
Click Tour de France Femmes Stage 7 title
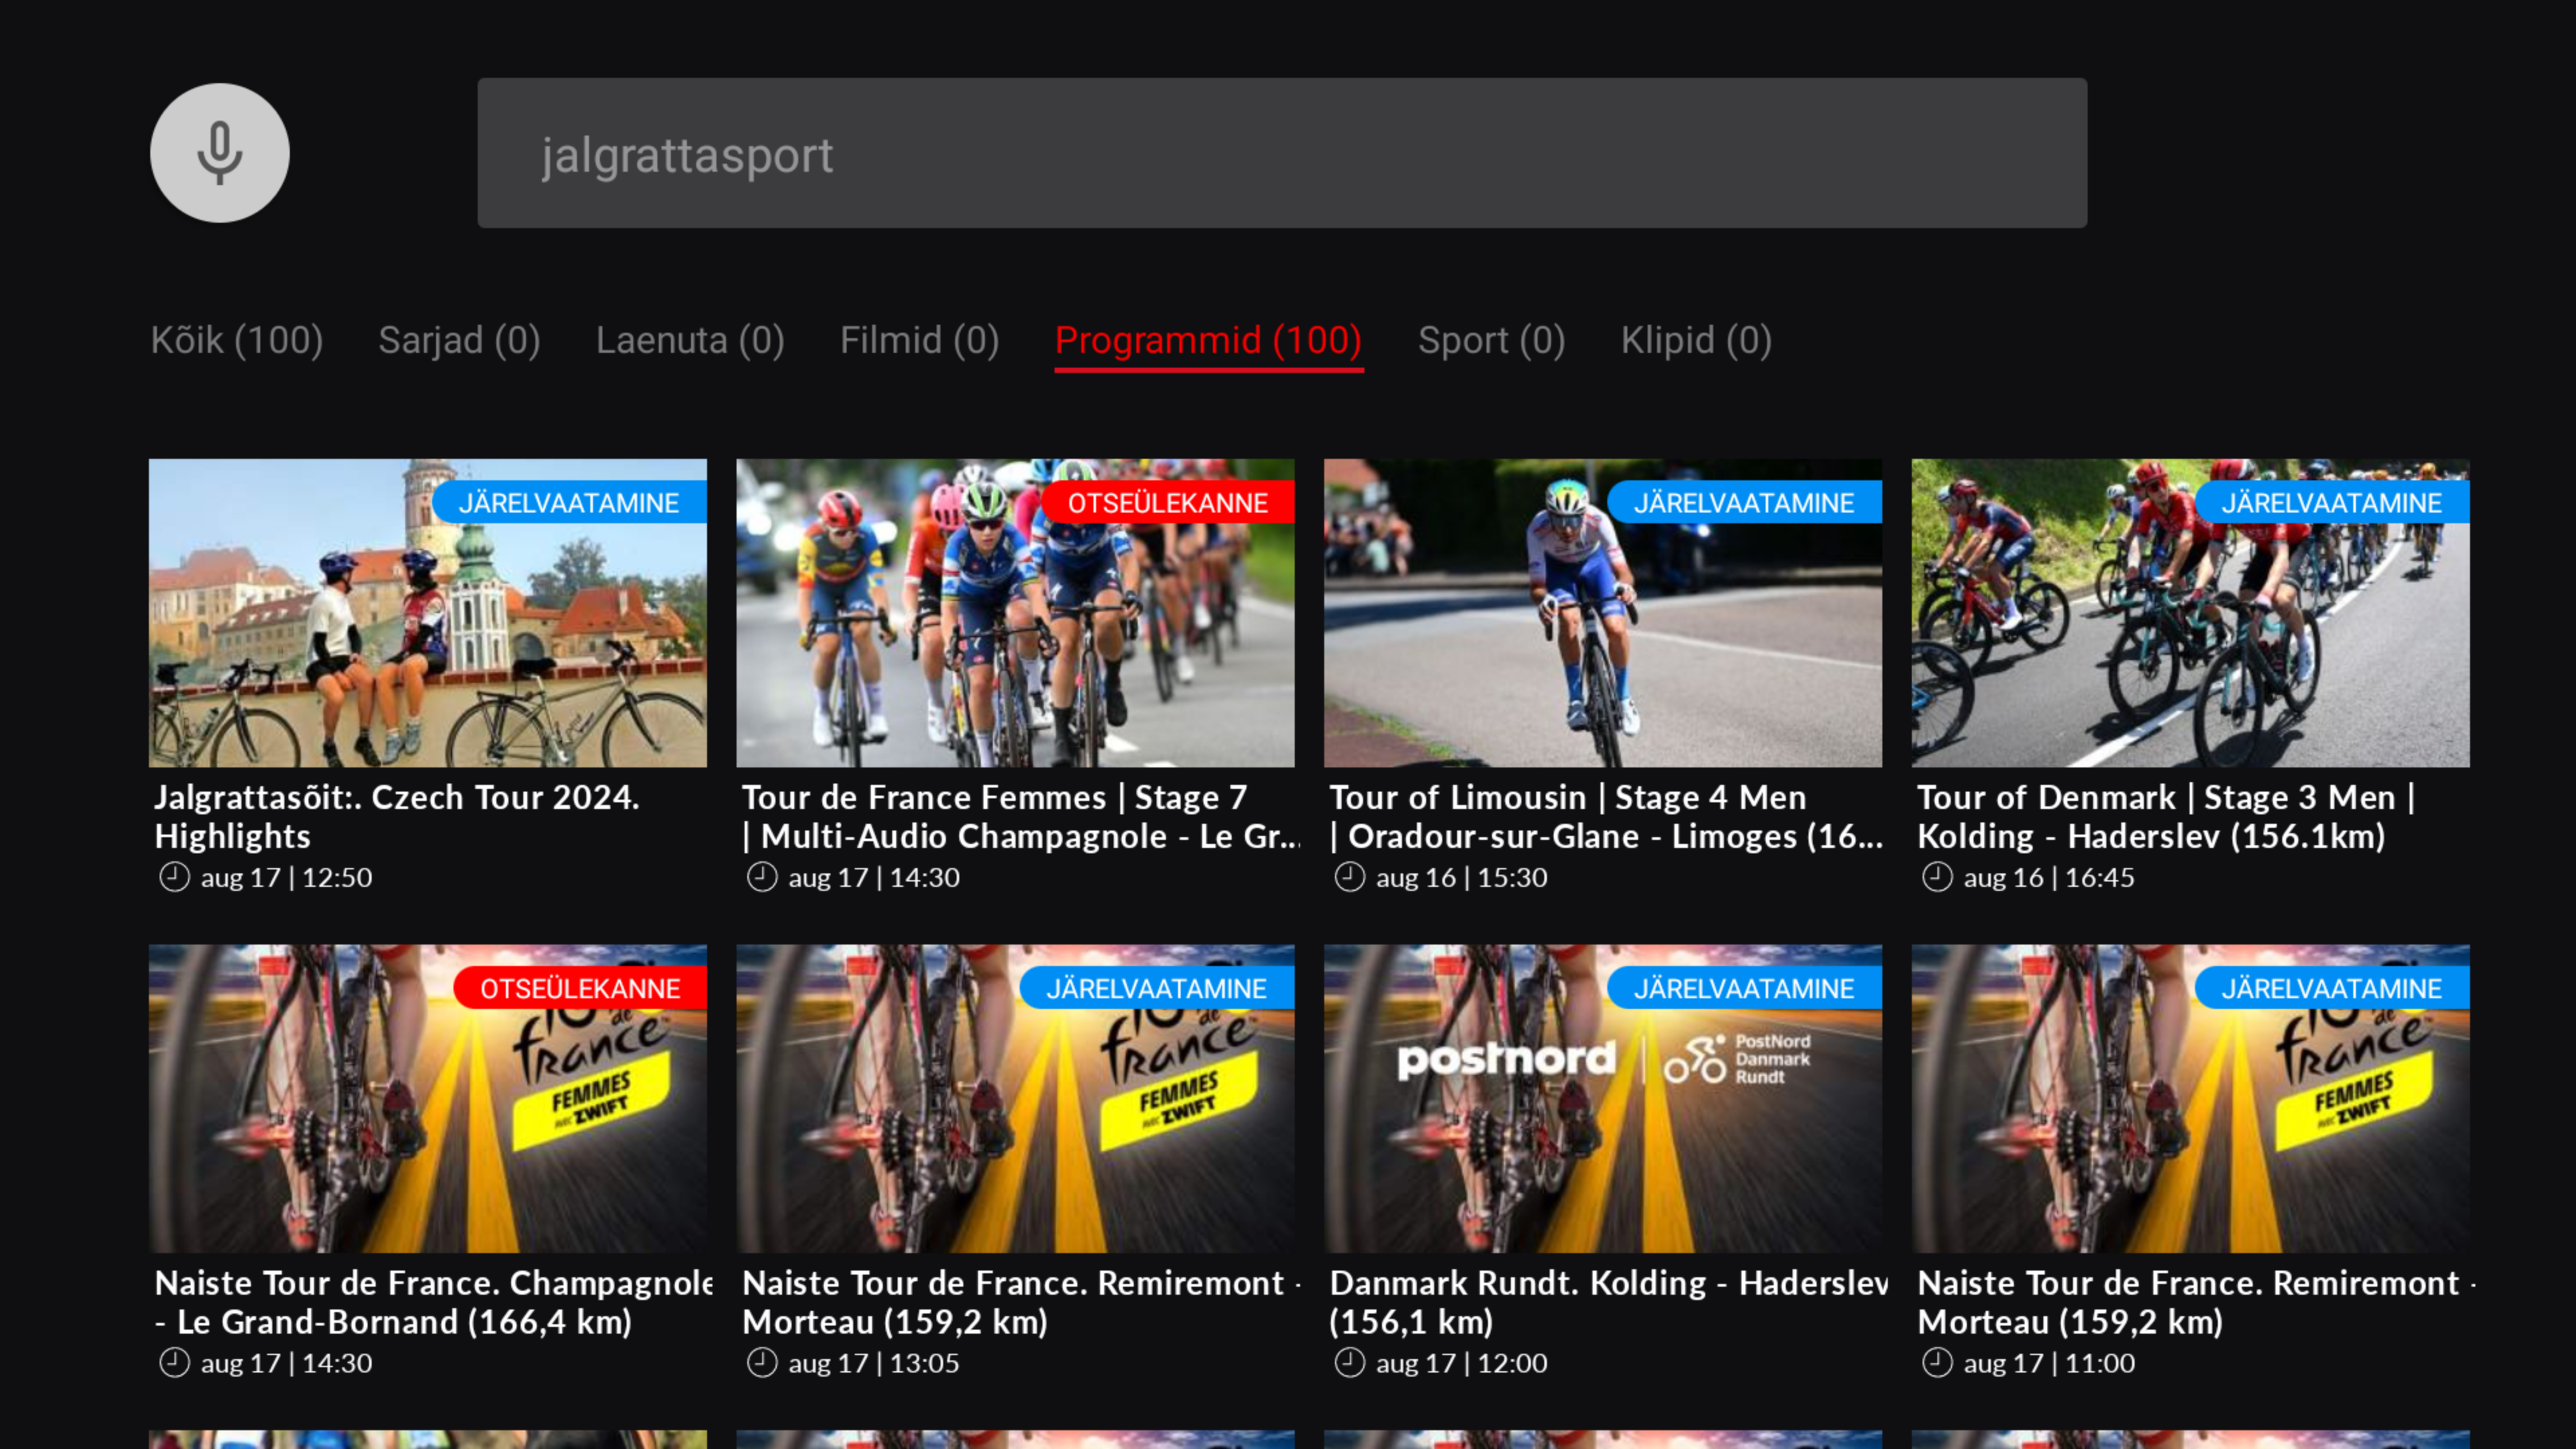pos(1020,816)
